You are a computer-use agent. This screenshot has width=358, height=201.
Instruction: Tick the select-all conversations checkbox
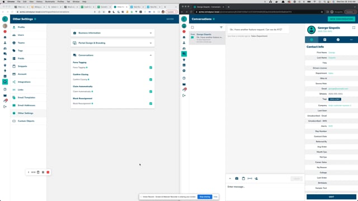(192, 27)
